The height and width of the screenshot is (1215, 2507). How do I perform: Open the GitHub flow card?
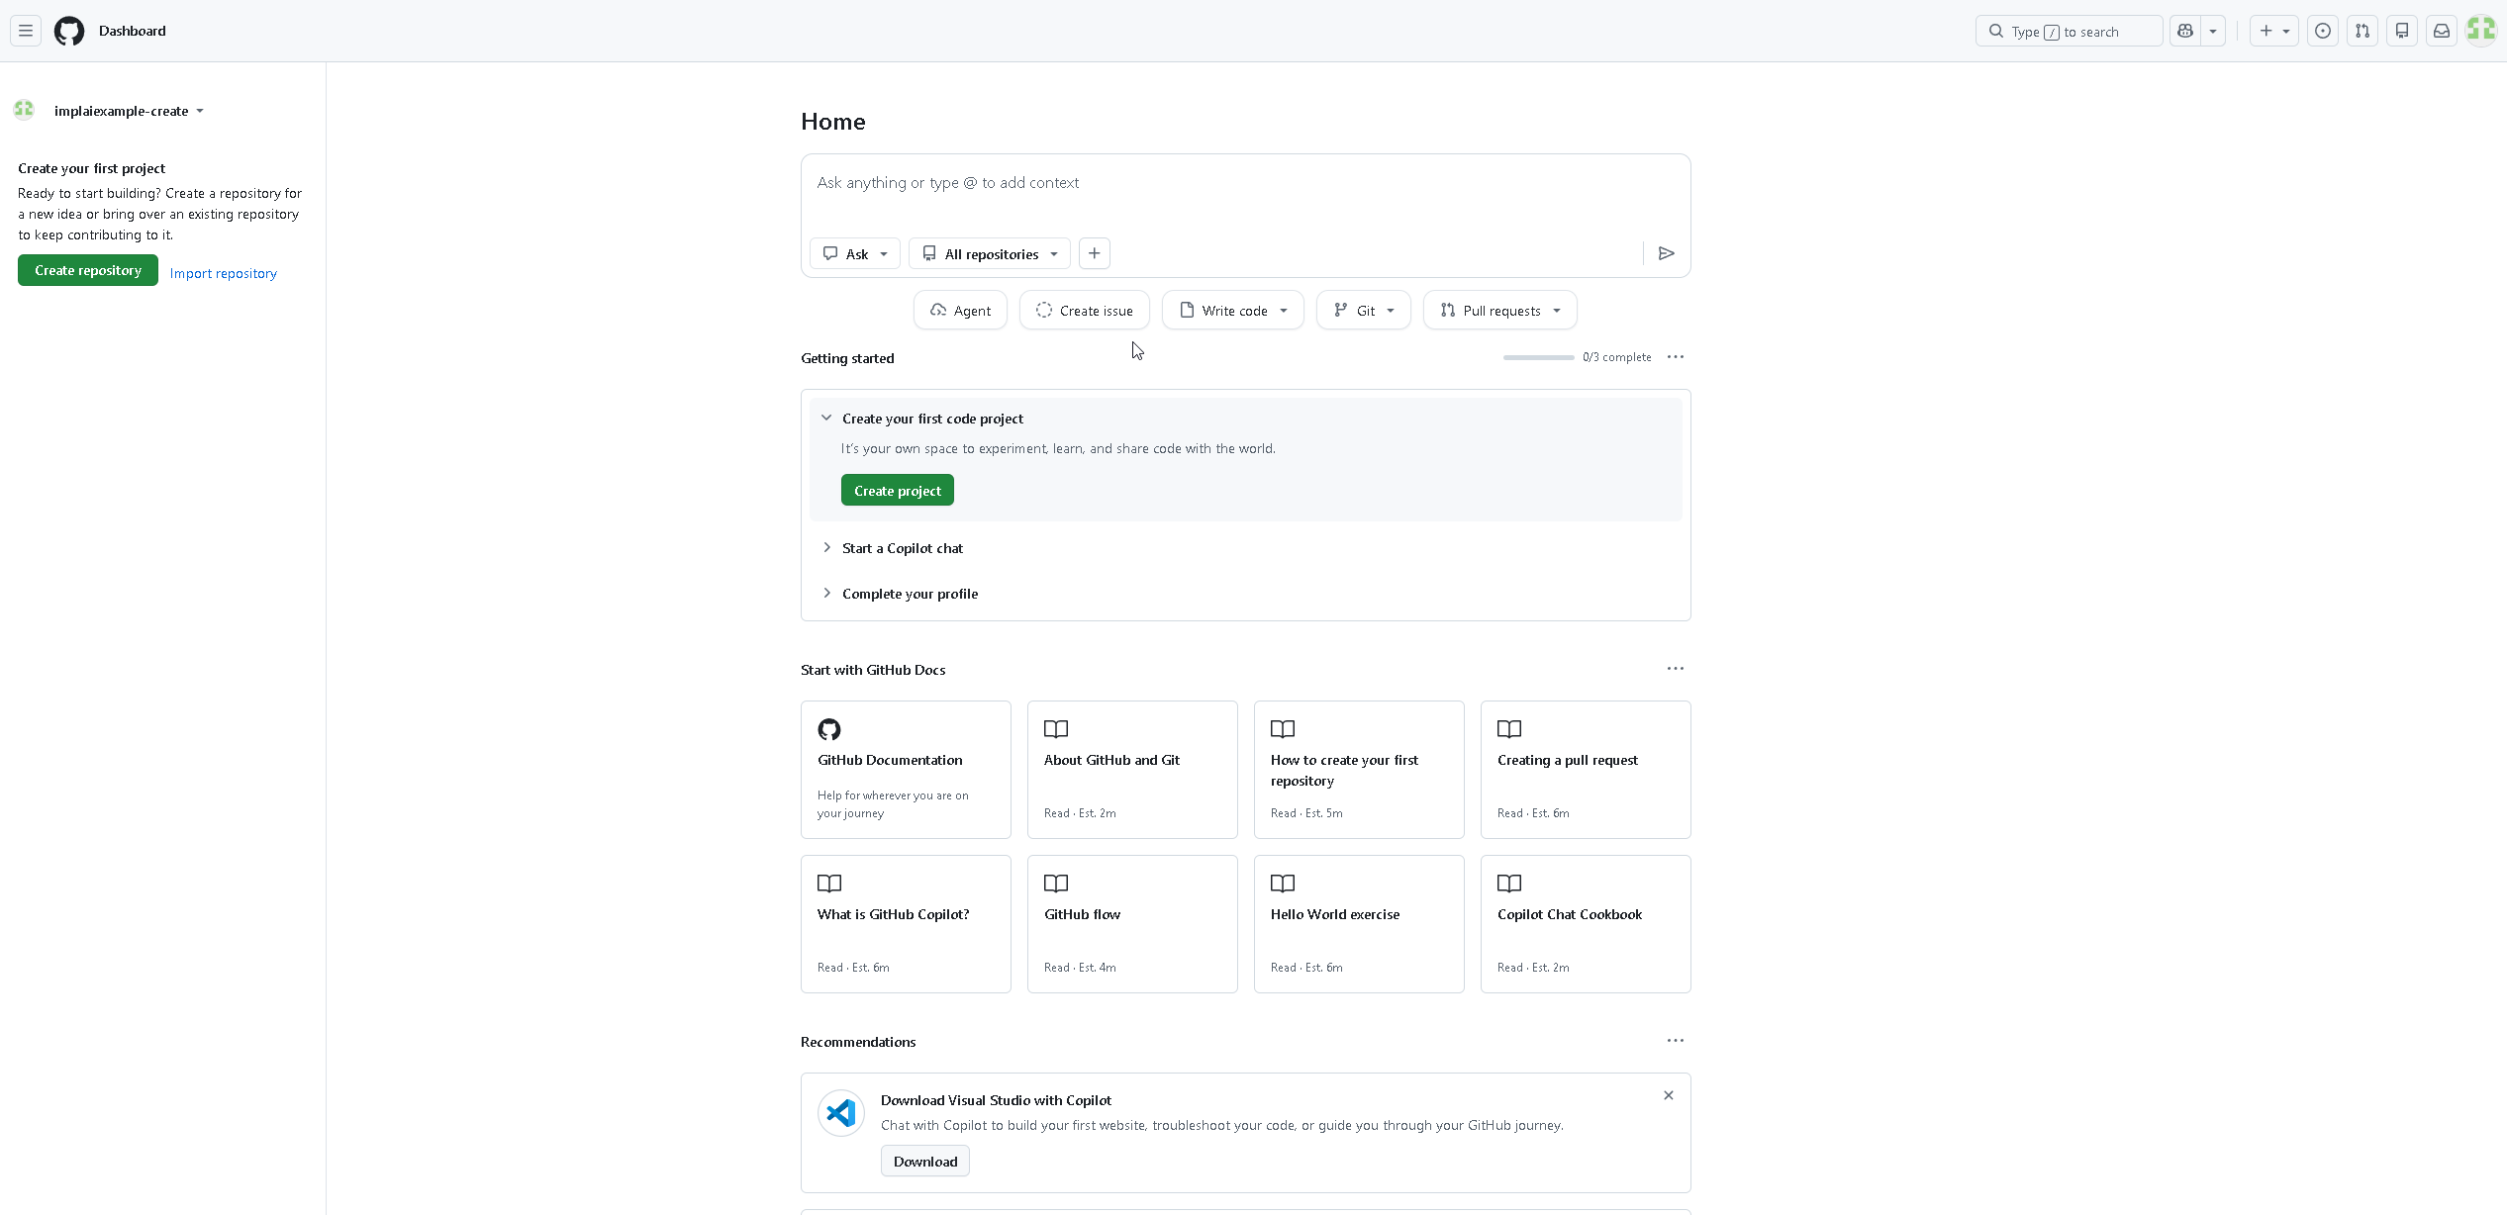click(x=1132, y=924)
